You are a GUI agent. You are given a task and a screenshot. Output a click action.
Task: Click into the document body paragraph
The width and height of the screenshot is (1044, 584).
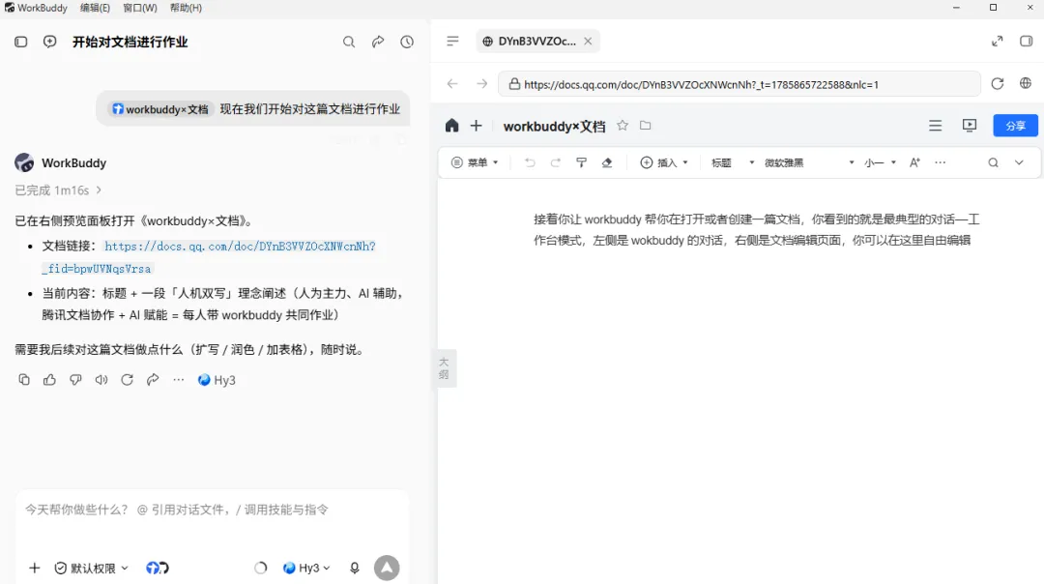[x=756, y=230]
